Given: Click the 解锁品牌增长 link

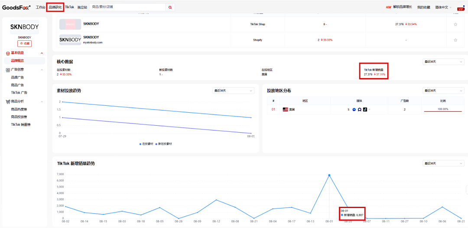Looking at the screenshot, I should click(403, 7).
